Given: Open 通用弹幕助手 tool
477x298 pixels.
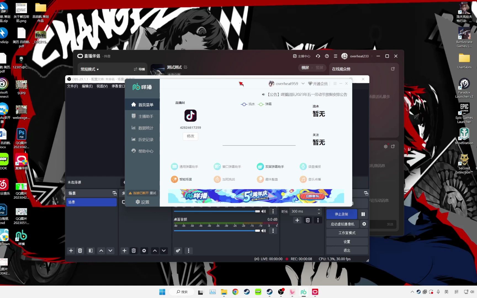Looking at the screenshot, I should (x=184, y=167).
